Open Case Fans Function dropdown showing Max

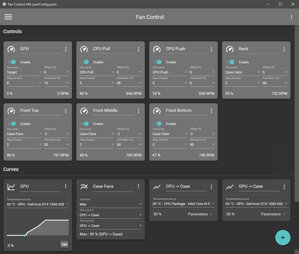pos(110,204)
